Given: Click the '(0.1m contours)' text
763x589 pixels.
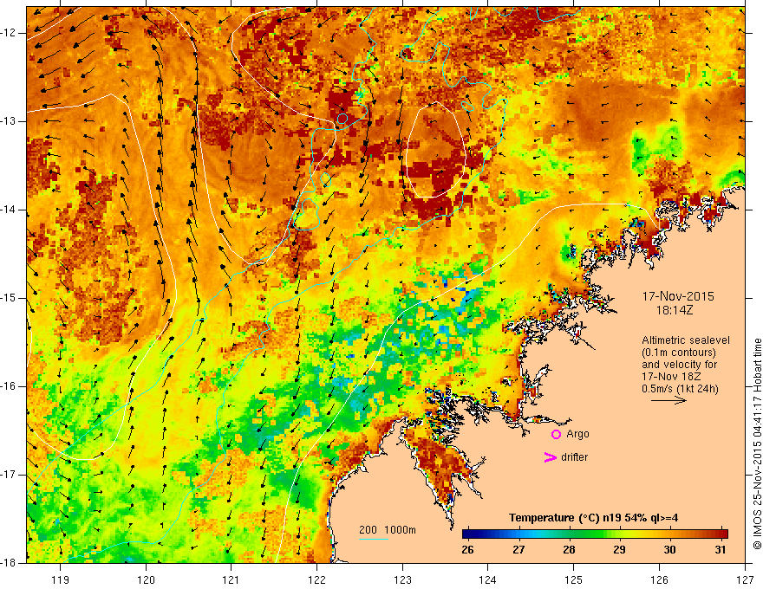Looking at the screenshot, I should [679, 353].
